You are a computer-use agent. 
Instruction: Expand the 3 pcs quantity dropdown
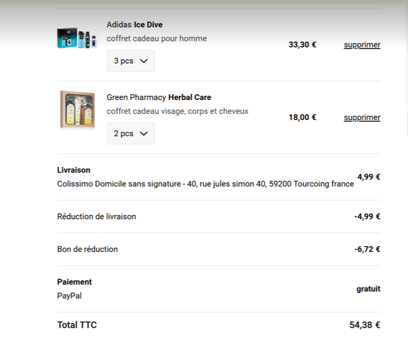pos(131,61)
